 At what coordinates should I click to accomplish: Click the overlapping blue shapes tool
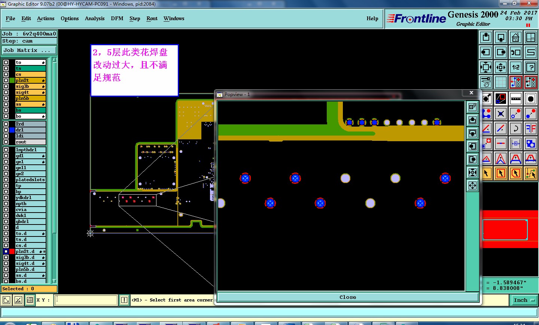(x=531, y=143)
